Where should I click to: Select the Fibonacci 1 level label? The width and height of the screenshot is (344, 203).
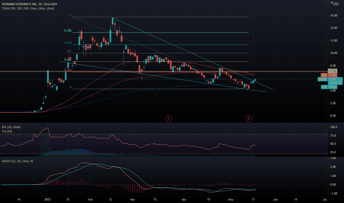[70, 16]
